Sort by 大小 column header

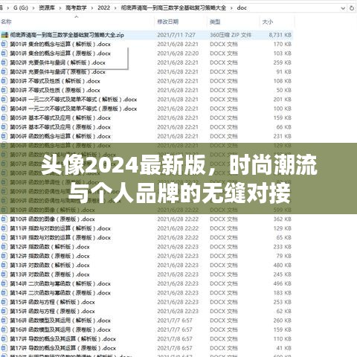(268, 22)
